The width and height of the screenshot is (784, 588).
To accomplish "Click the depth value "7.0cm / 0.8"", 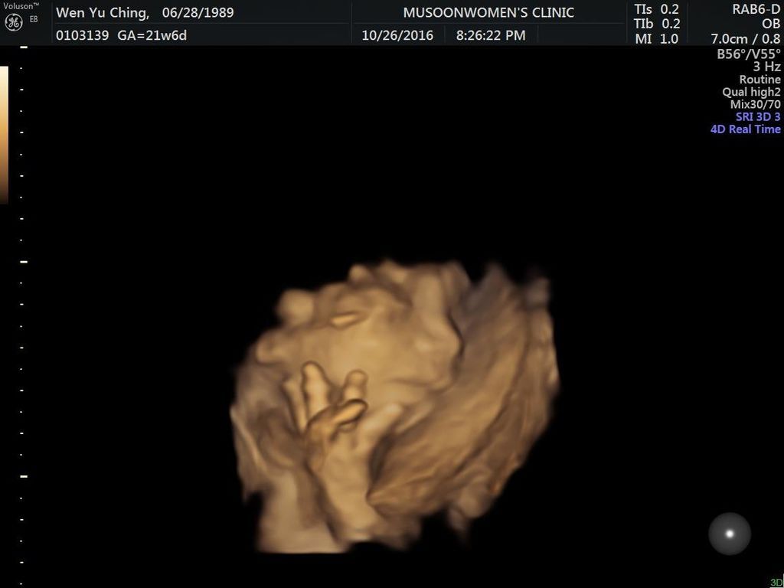I will pyautogui.click(x=746, y=38).
